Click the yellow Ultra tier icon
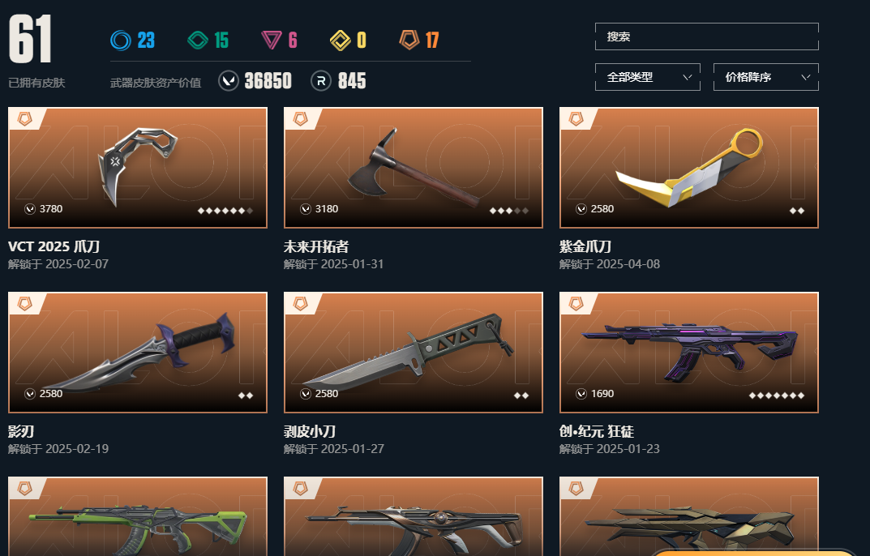Image resolution: width=870 pixels, height=556 pixels. (x=340, y=40)
